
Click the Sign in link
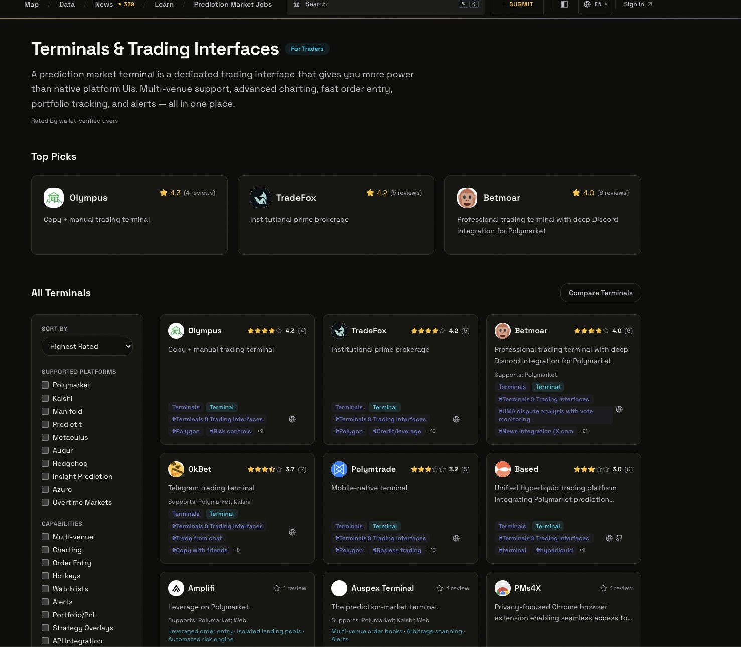[638, 4]
